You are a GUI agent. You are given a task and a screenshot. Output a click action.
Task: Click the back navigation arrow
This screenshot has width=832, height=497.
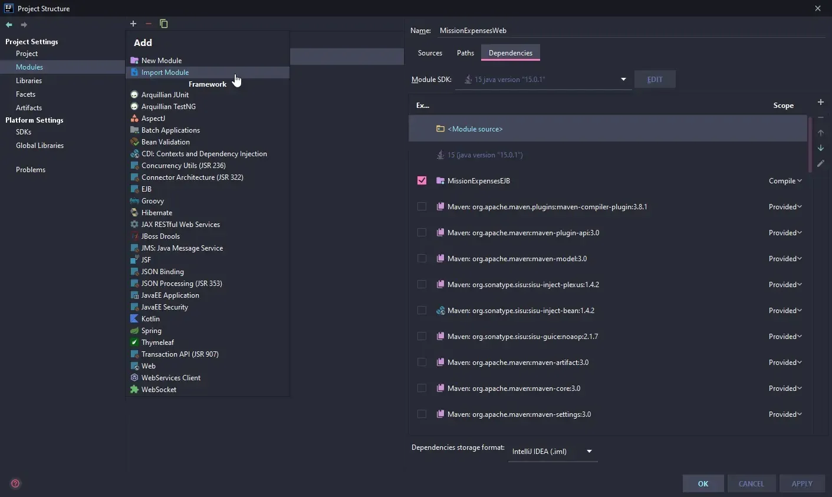9,25
